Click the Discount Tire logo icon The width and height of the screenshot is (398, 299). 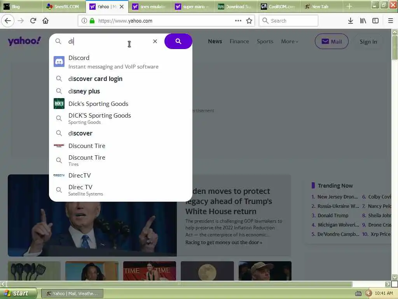pyautogui.click(x=59, y=146)
